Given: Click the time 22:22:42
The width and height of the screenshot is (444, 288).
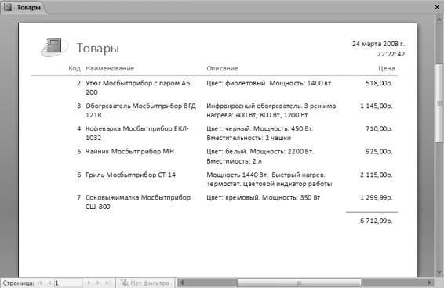Looking at the screenshot, I should (x=391, y=54).
